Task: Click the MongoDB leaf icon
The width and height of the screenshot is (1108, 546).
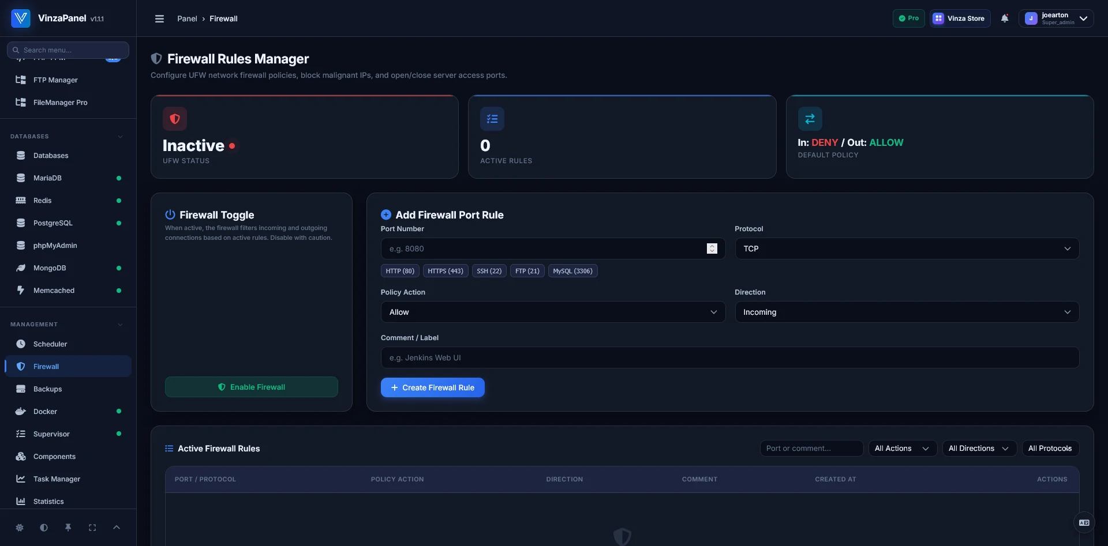Action: pos(21,268)
